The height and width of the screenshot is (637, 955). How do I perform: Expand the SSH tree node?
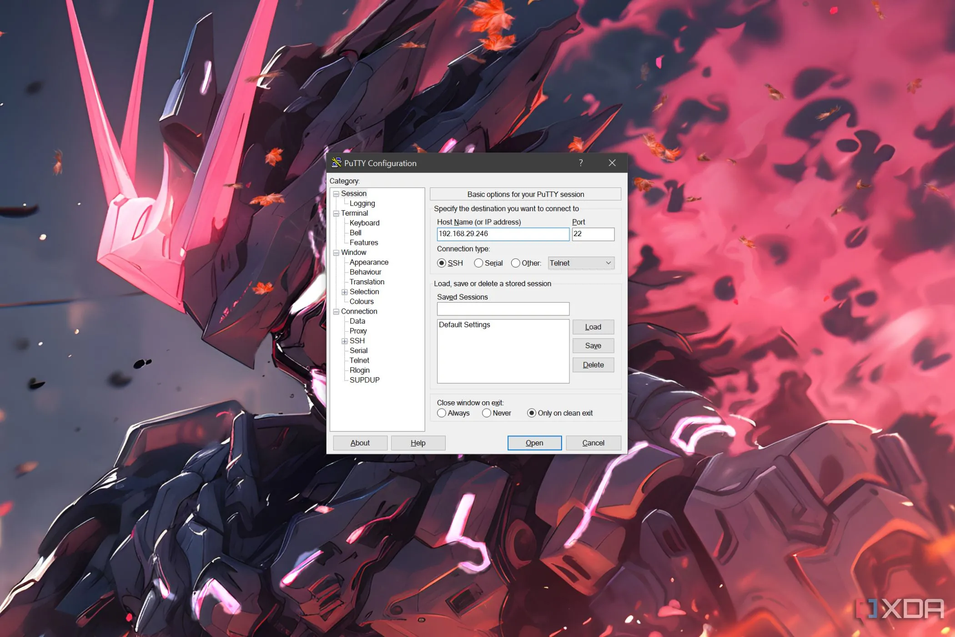(x=345, y=341)
